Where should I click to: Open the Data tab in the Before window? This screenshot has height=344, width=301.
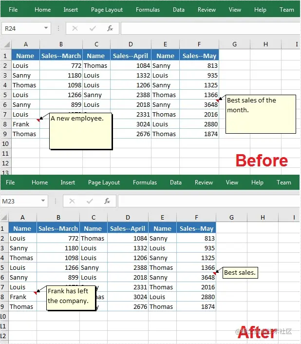point(179,10)
